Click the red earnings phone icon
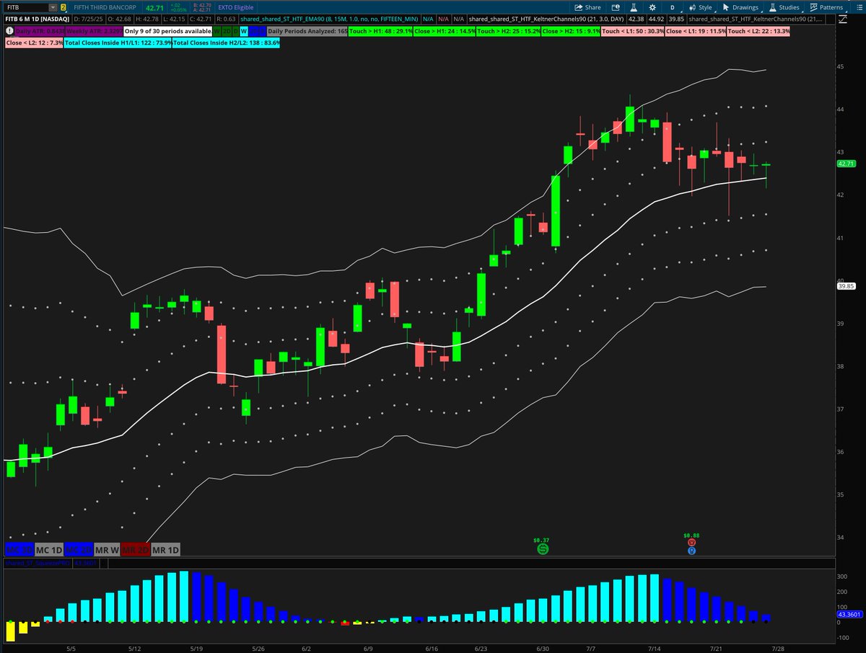 tap(691, 541)
